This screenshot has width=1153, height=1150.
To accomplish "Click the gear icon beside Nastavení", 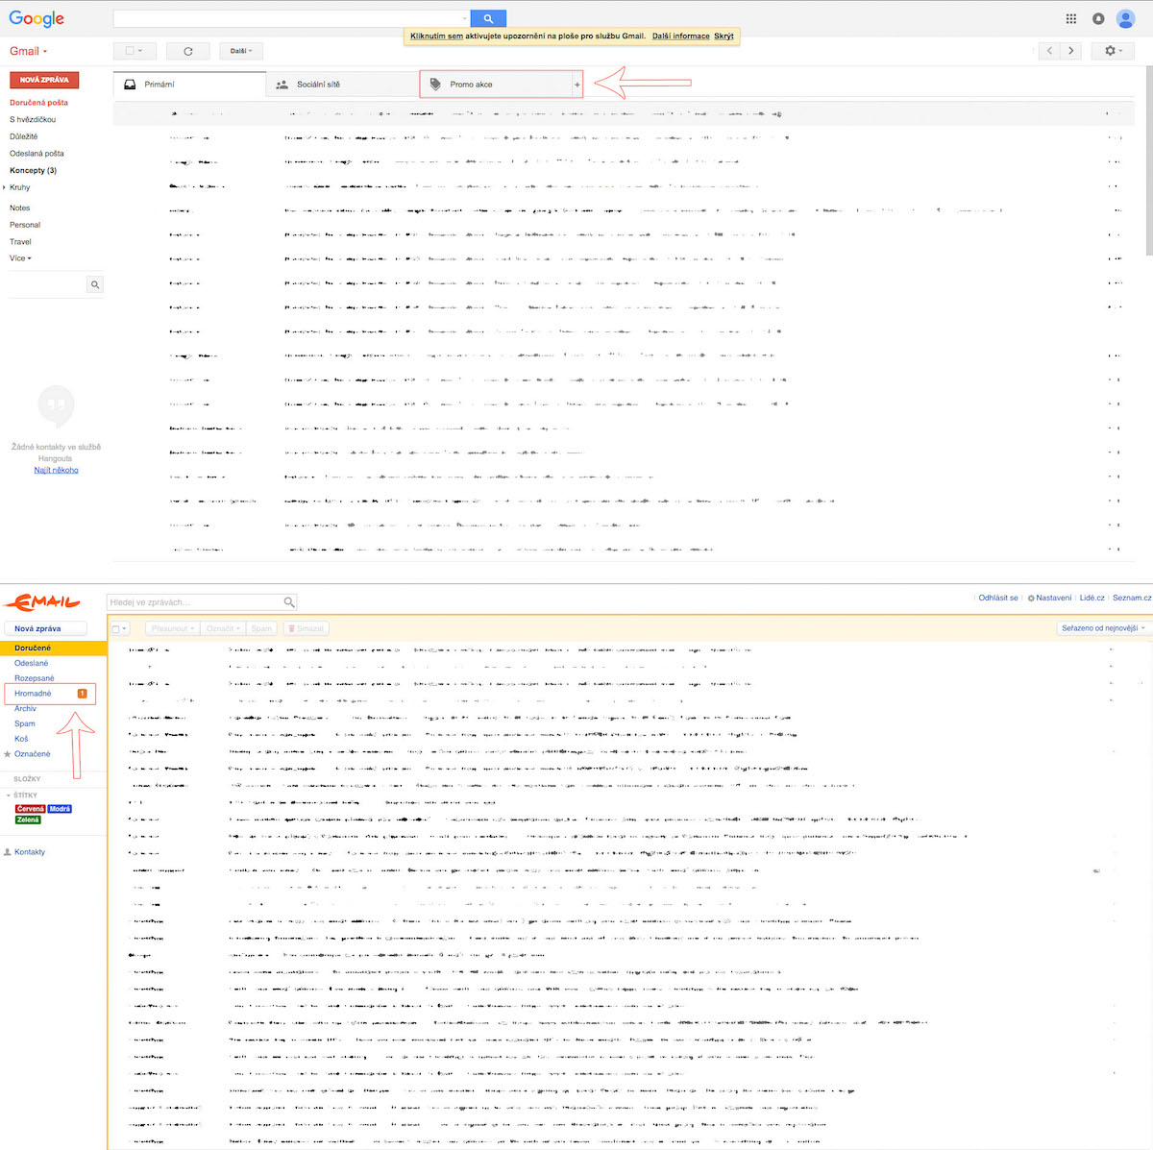I will coord(1031,598).
